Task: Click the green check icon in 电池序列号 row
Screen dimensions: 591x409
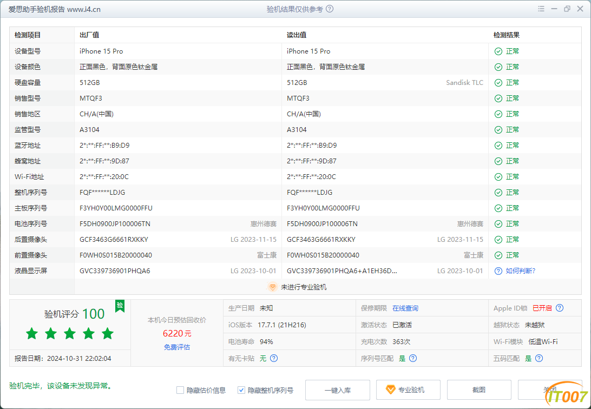Action: click(498, 224)
